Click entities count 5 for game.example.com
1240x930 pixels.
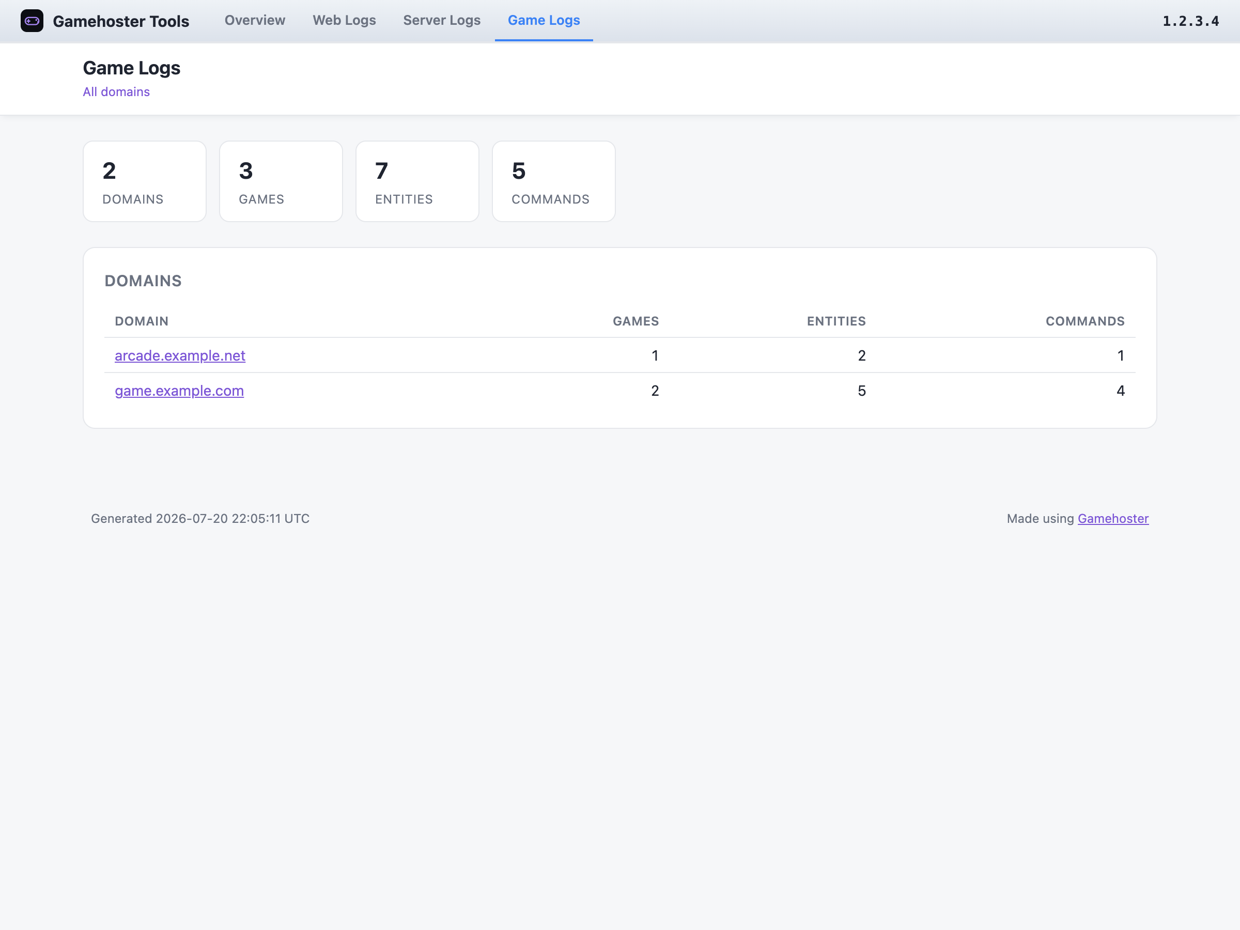[862, 391]
